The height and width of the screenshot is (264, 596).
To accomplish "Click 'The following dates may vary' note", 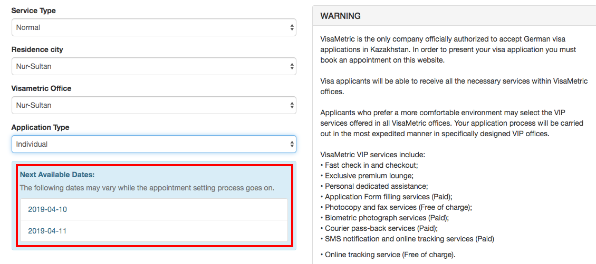I will tap(147, 188).
